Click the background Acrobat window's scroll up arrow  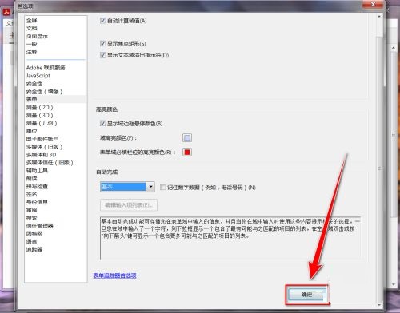(394, 48)
